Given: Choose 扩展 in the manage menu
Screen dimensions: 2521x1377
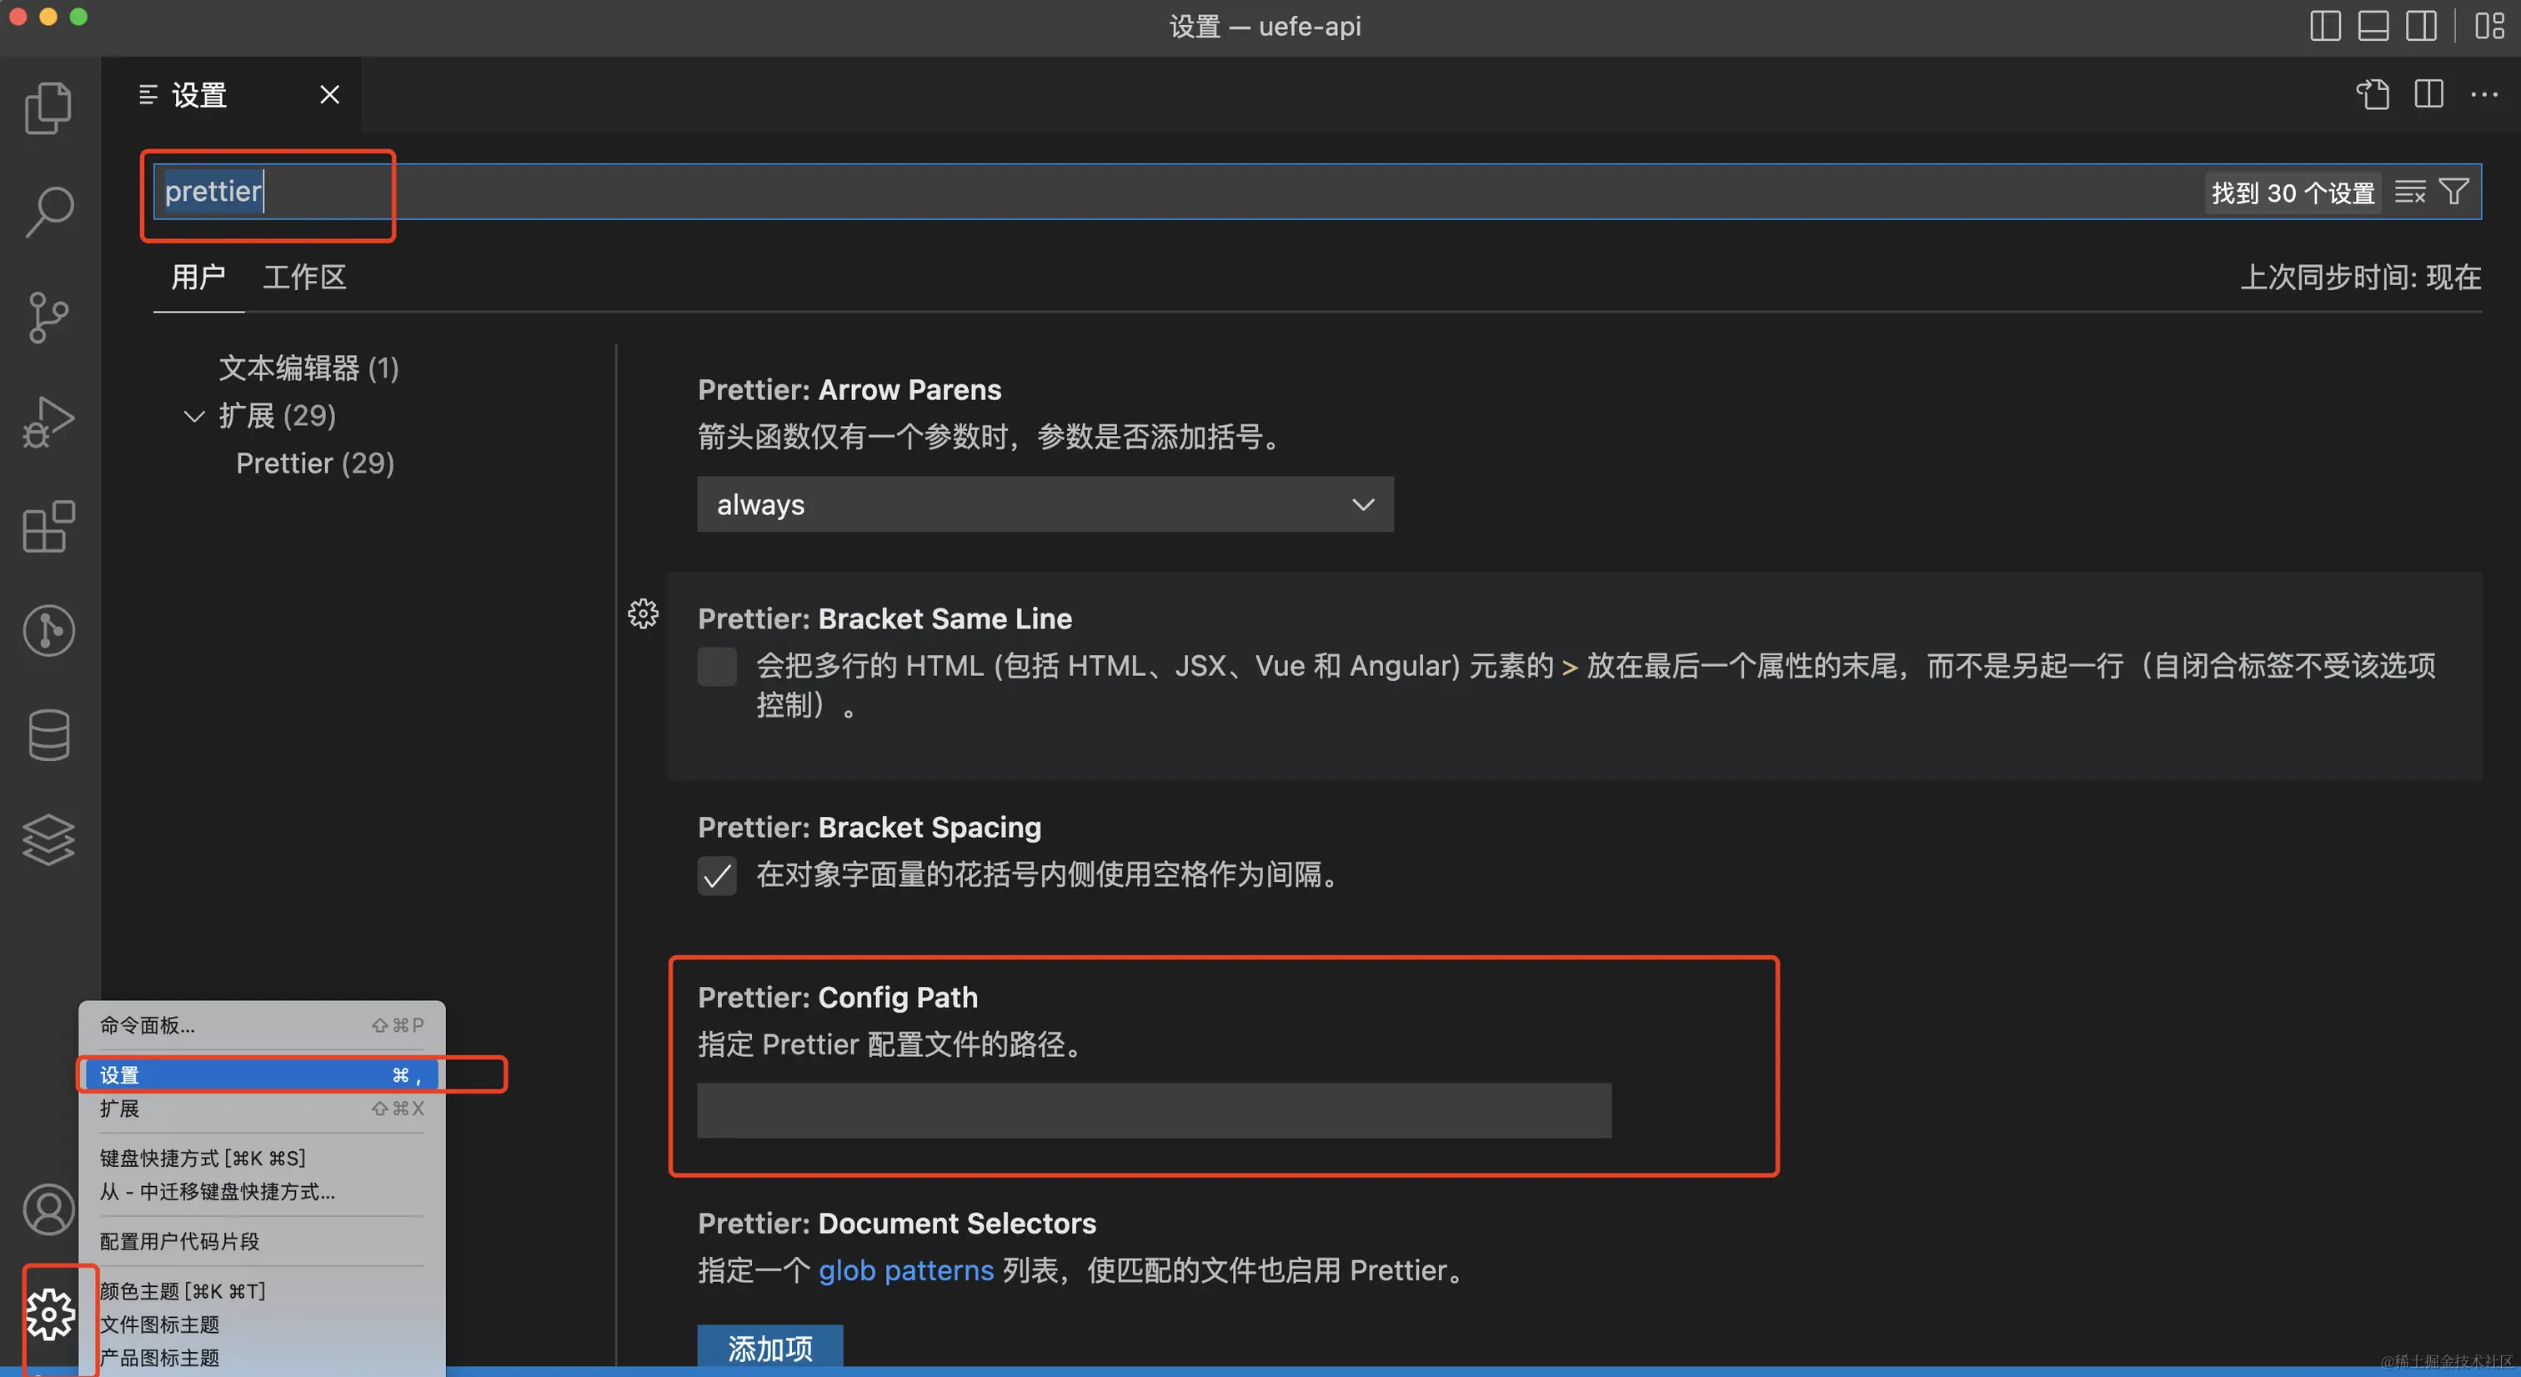Looking at the screenshot, I should [261, 1109].
